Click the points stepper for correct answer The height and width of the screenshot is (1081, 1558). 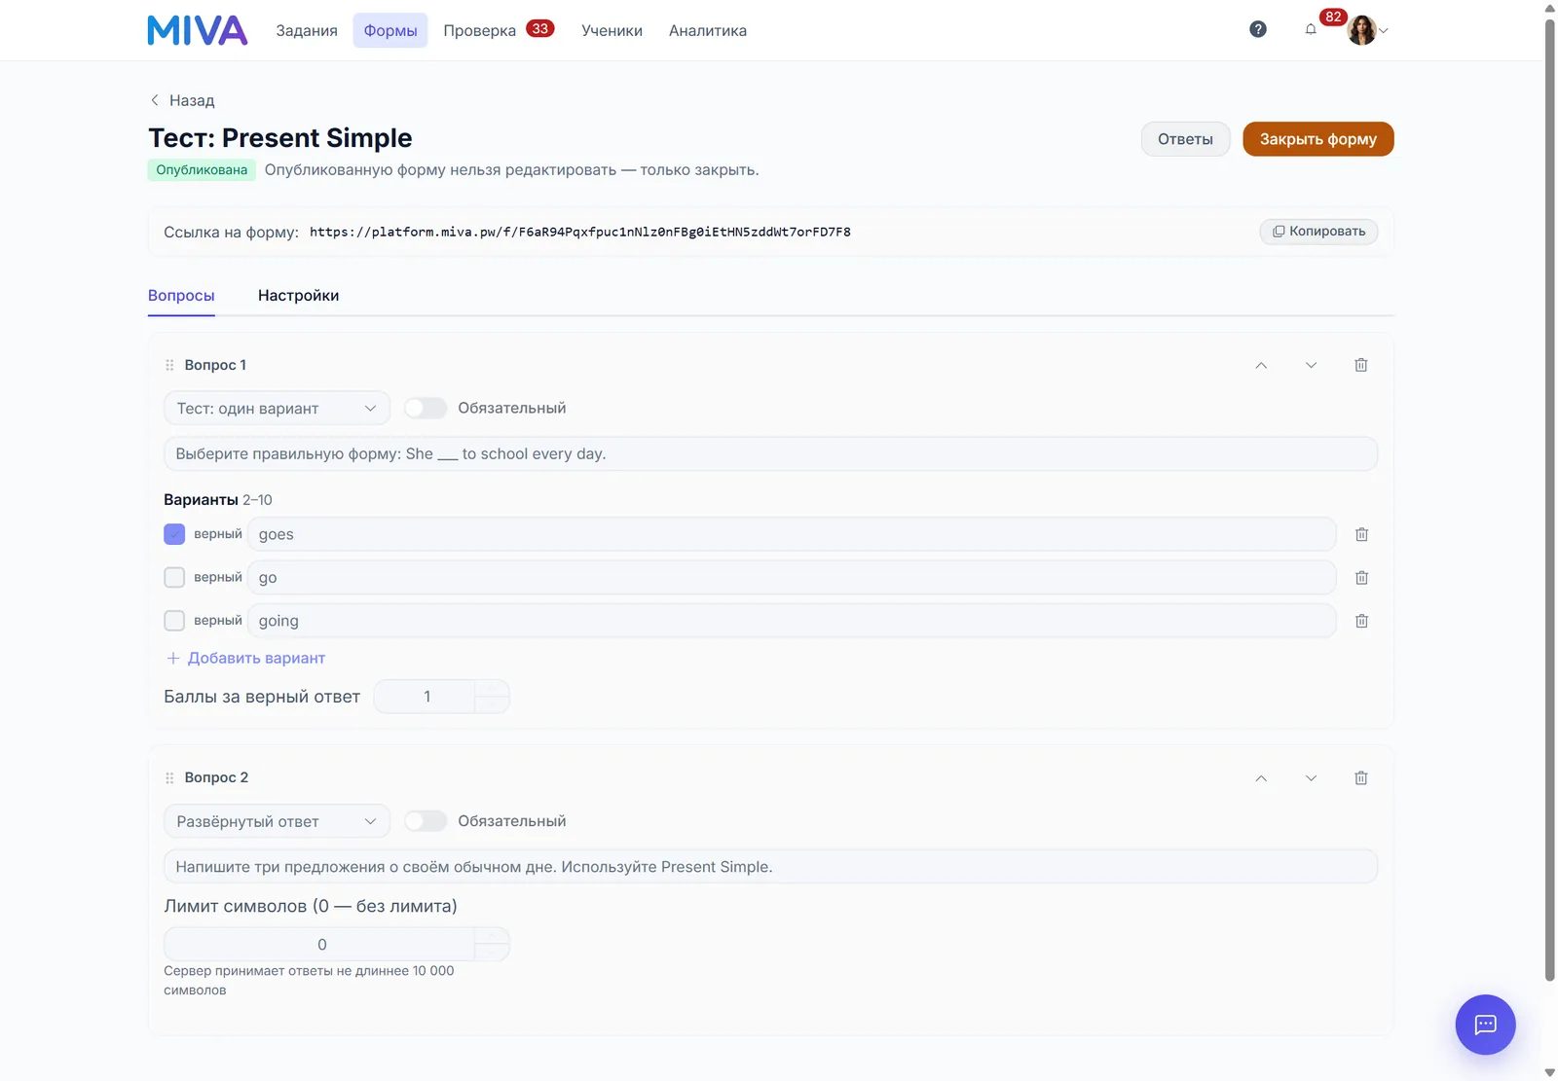(x=441, y=697)
